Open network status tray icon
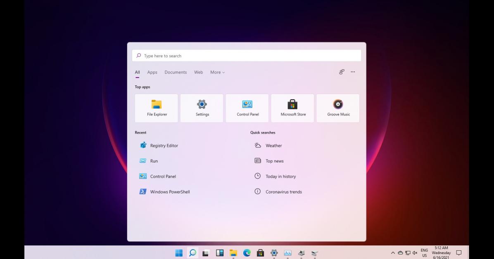 tap(408, 253)
